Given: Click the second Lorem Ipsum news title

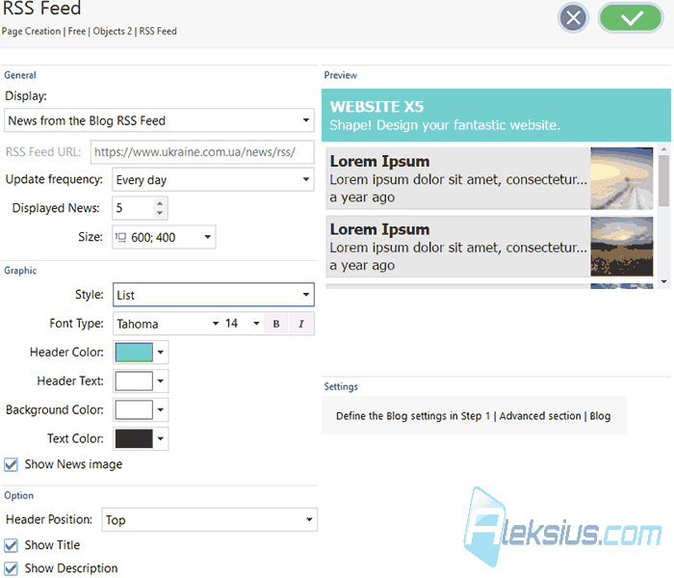Looking at the screenshot, I should tap(380, 229).
